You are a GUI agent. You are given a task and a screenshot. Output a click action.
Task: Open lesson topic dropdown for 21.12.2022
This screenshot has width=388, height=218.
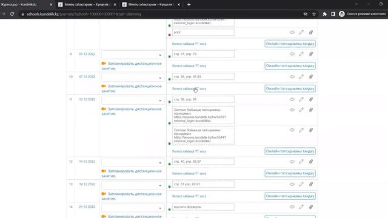pyautogui.click(x=133, y=208)
